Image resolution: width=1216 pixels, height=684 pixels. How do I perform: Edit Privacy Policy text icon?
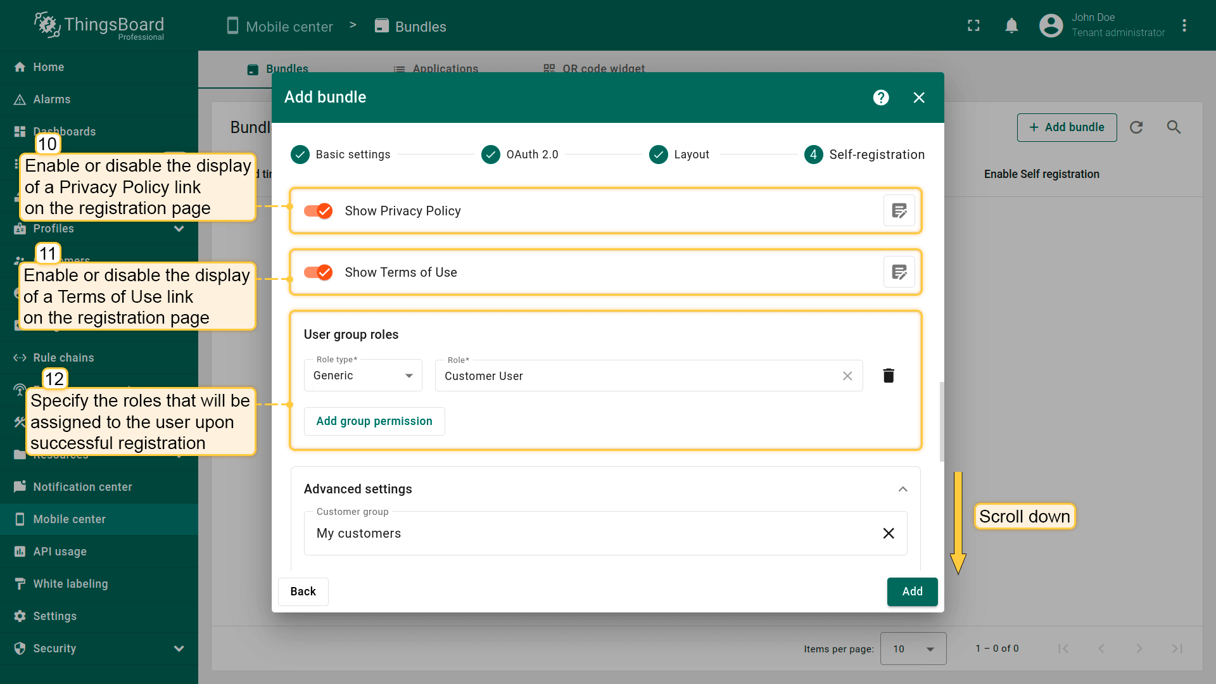click(x=899, y=211)
